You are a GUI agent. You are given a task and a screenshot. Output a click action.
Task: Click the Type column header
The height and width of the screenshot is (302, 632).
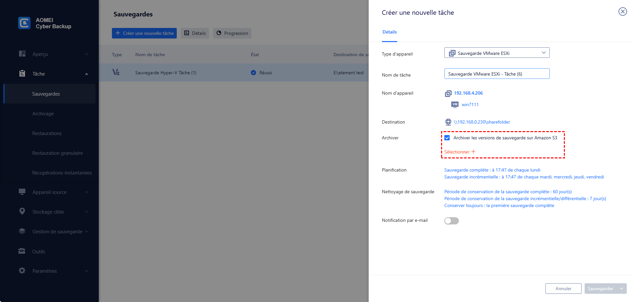coord(117,55)
